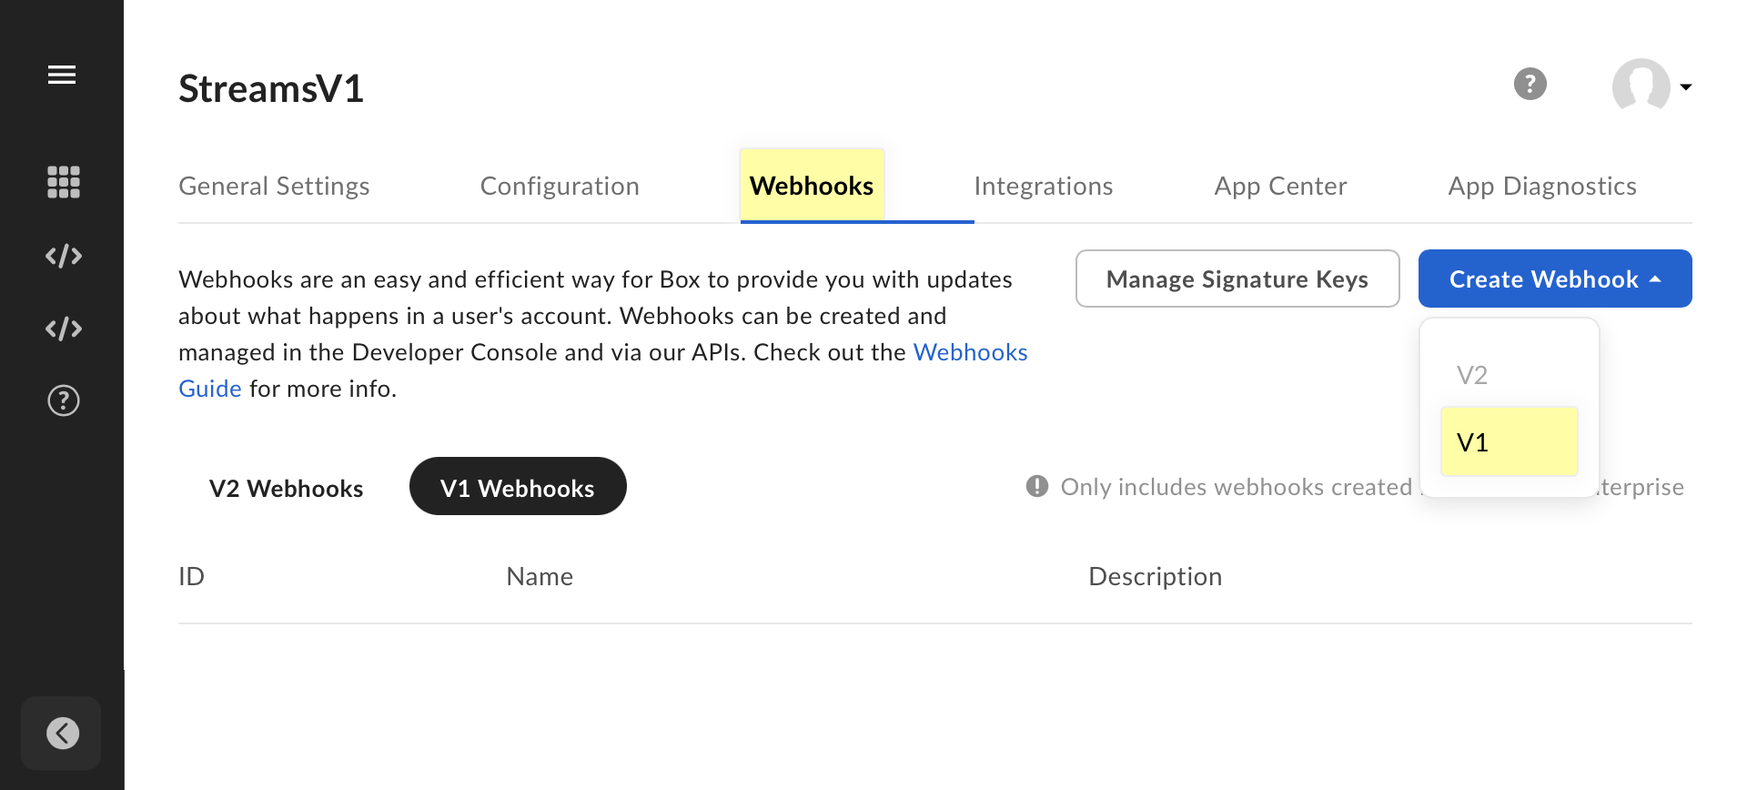This screenshot has height=790, width=1747.
Task: Follow the Webhooks Guide link
Action: coord(970,352)
